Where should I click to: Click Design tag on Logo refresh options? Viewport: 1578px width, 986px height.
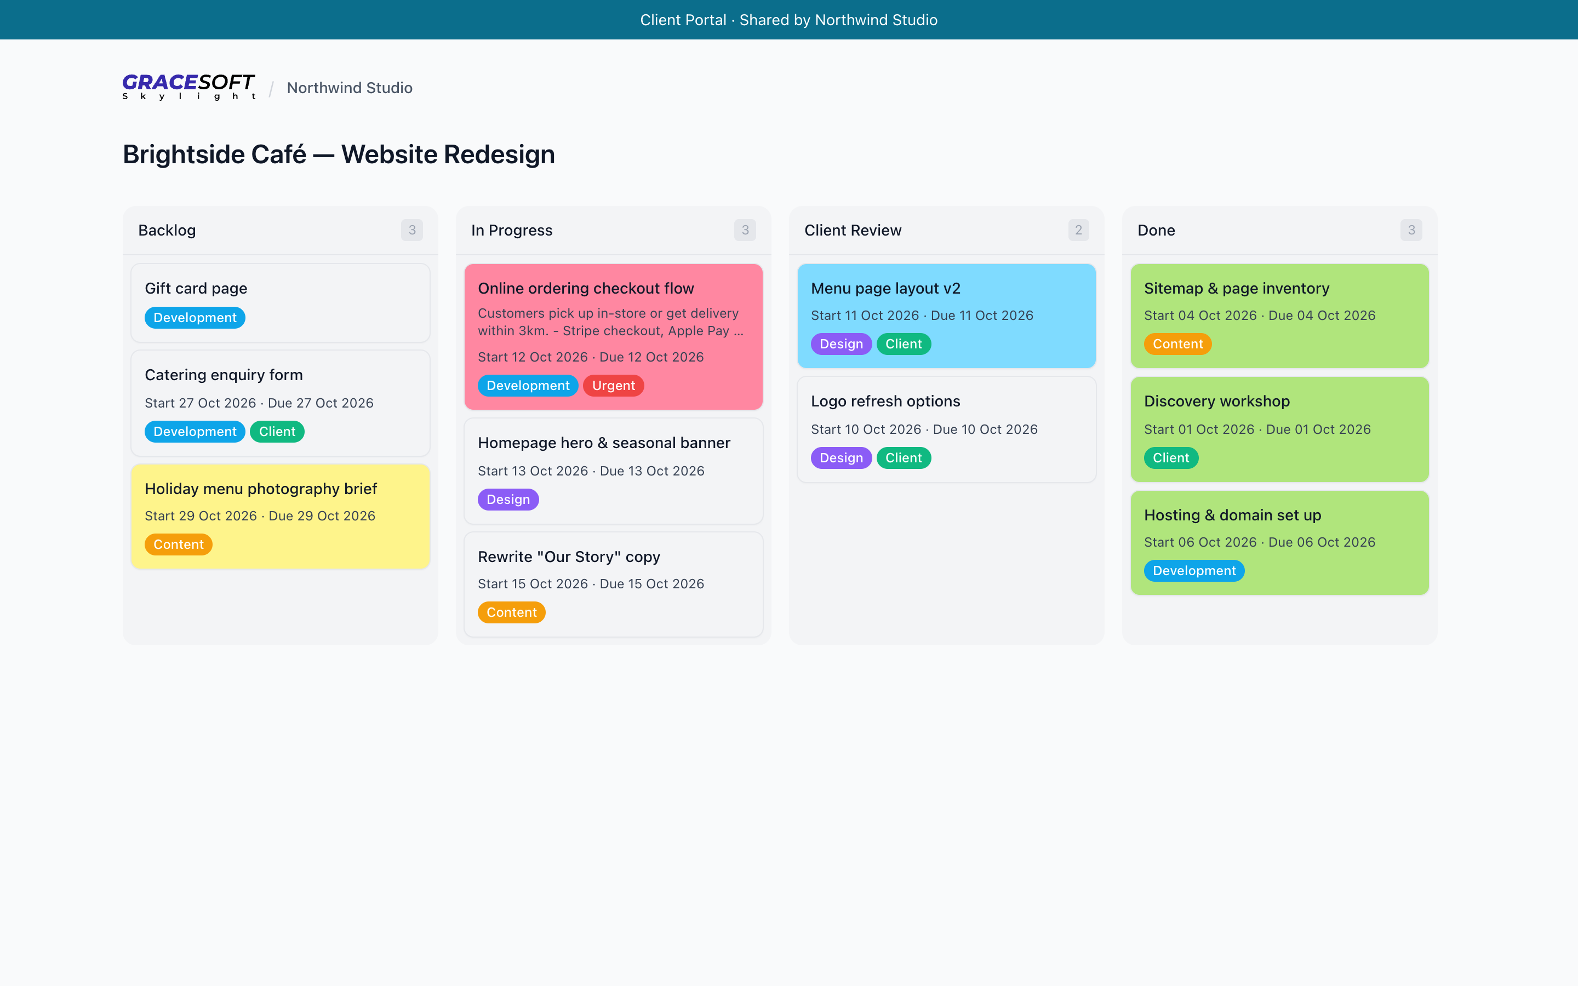click(841, 458)
